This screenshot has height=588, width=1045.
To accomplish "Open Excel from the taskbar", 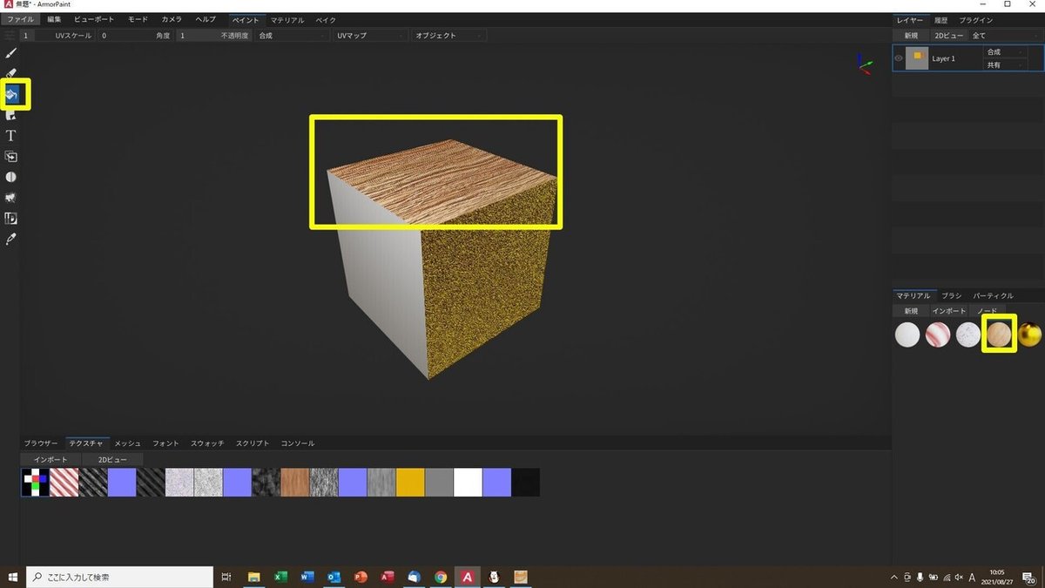I will click(280, 577).
